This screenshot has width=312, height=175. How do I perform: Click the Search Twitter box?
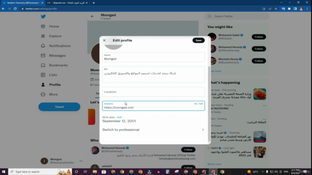coord(236,16)
